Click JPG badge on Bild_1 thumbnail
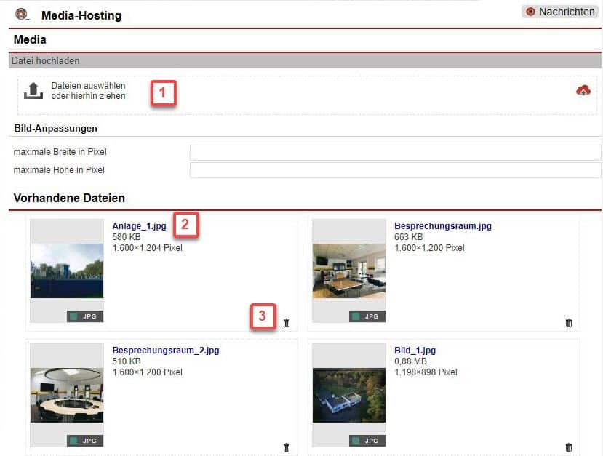The image size is (603, 456). click(367, 441)
